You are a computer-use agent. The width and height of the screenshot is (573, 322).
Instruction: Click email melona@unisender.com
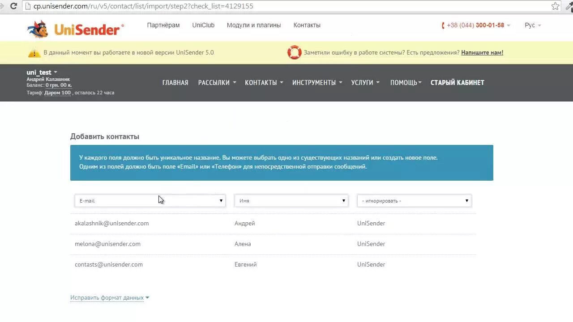point(107,244)
